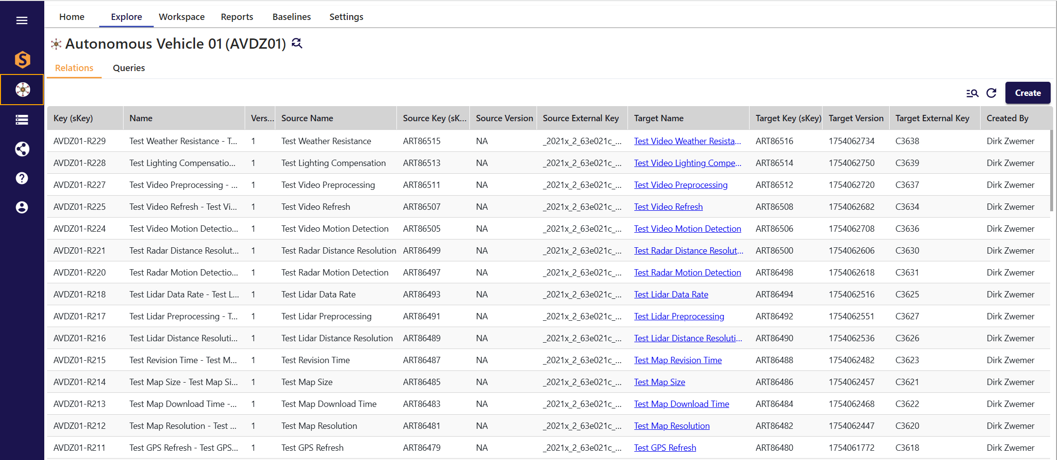Open Test Video Motion Detection target link
The image size is (1057, 460).
pos(688,229)
